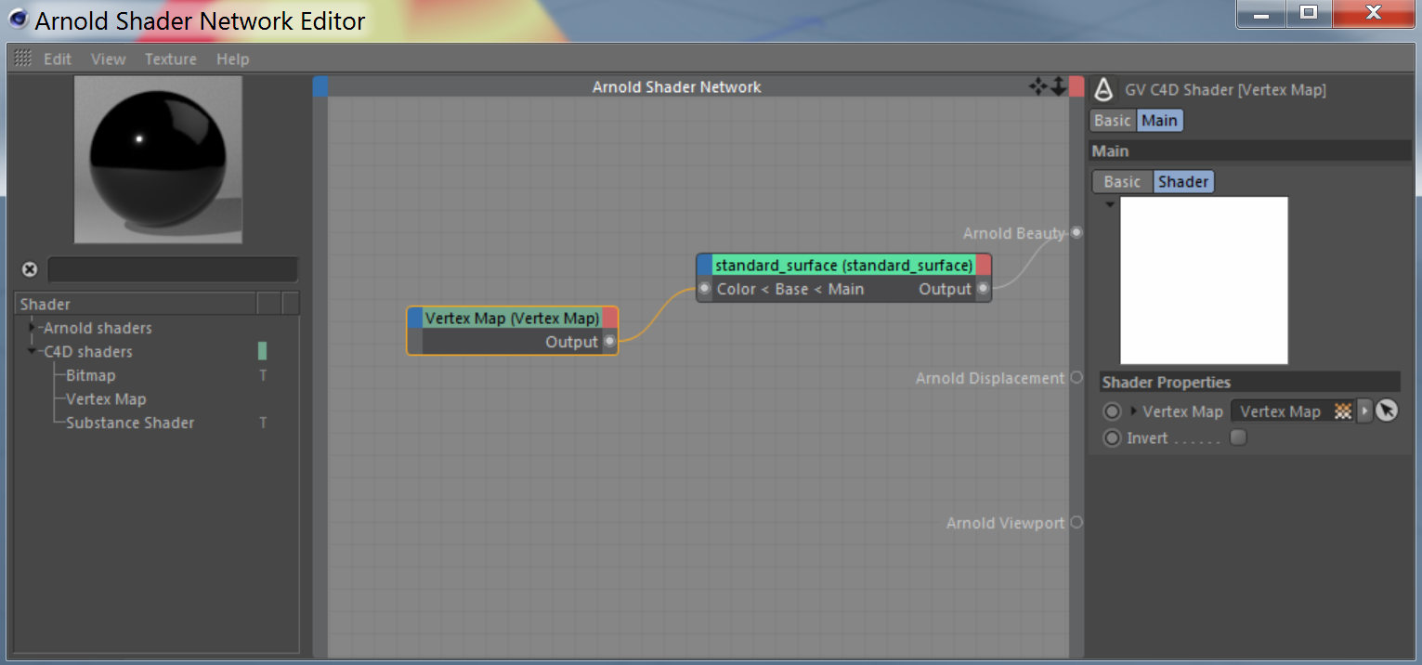1422x665 pixels.
Task: Click red output corner of Vertex Map node
Action: pyautogui.click(x=610, y=319)
